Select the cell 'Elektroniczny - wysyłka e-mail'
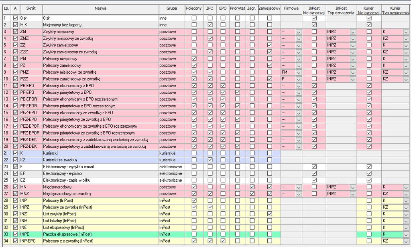 coord(101,167)
